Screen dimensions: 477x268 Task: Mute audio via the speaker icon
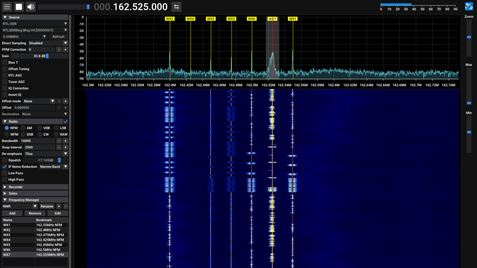click(30, 6)
